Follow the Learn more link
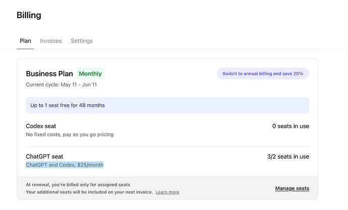This screenshot has width=348, height=210. [x=167, y=192]
